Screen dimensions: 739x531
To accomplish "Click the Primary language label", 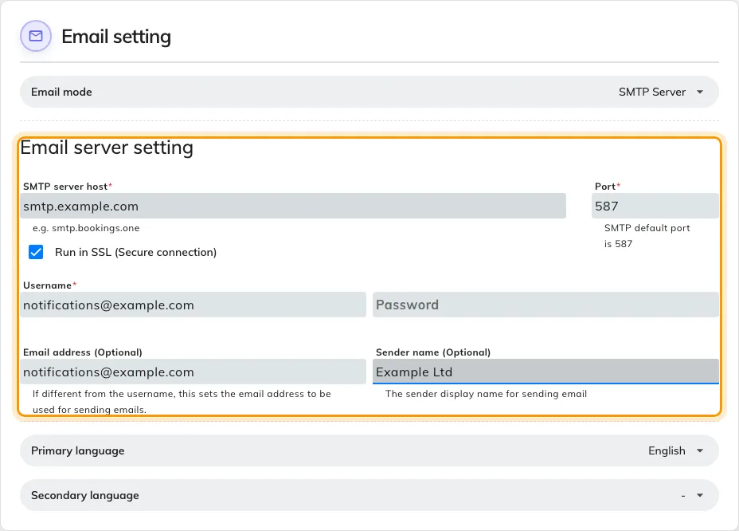I will tap(78, 450).
